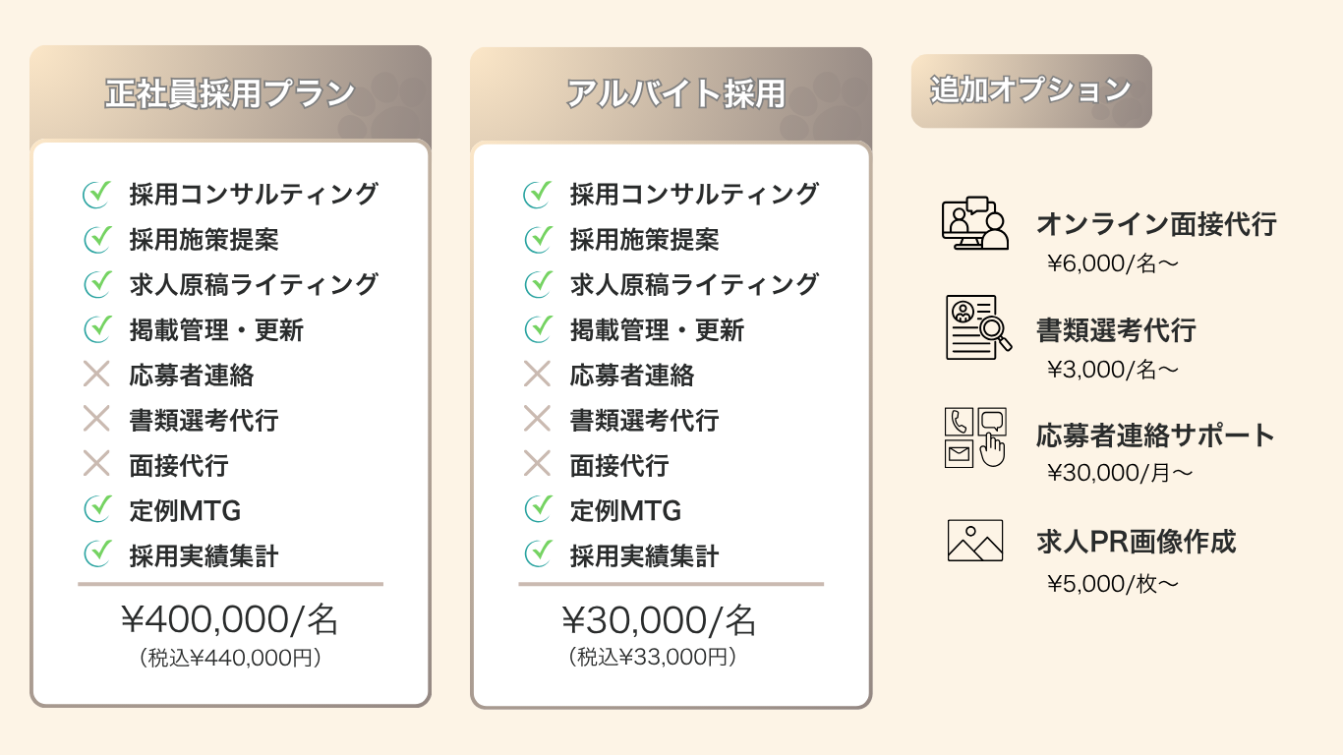Click the 応募者連絡サポート option title
1343x755 pixels.
tap(1155, 436)
